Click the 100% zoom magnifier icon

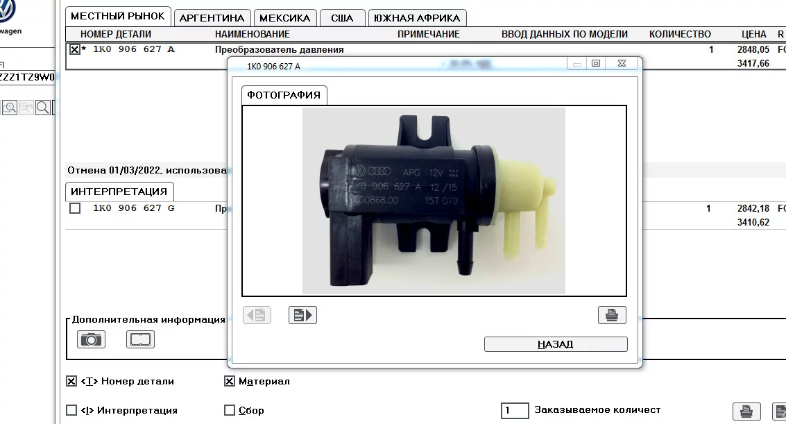pyautogui.click(x=26, y=108)
